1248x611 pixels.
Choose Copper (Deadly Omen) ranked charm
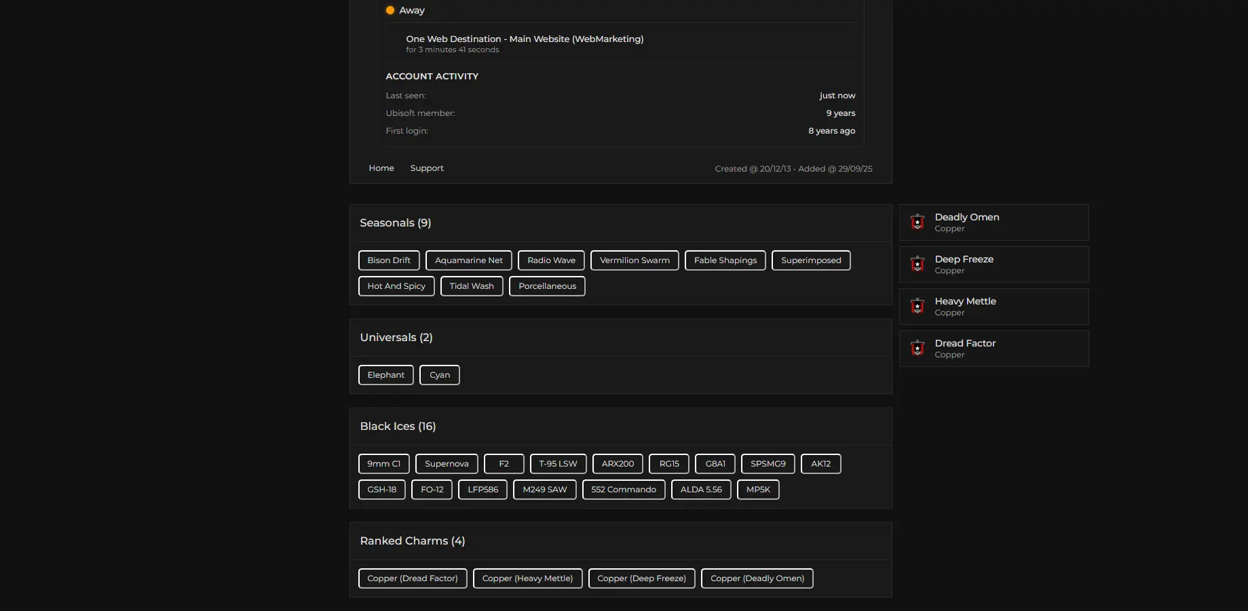(757, 578)
